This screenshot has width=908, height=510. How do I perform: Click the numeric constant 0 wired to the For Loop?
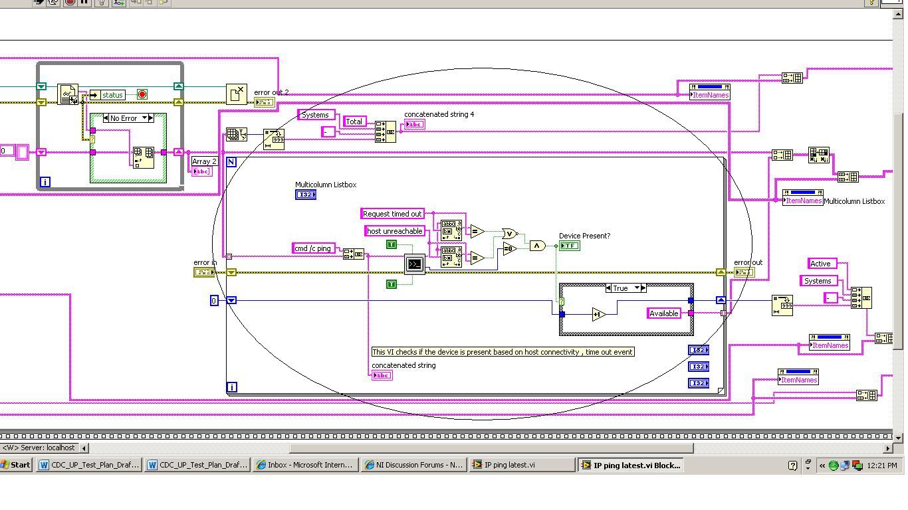[214, 301]
